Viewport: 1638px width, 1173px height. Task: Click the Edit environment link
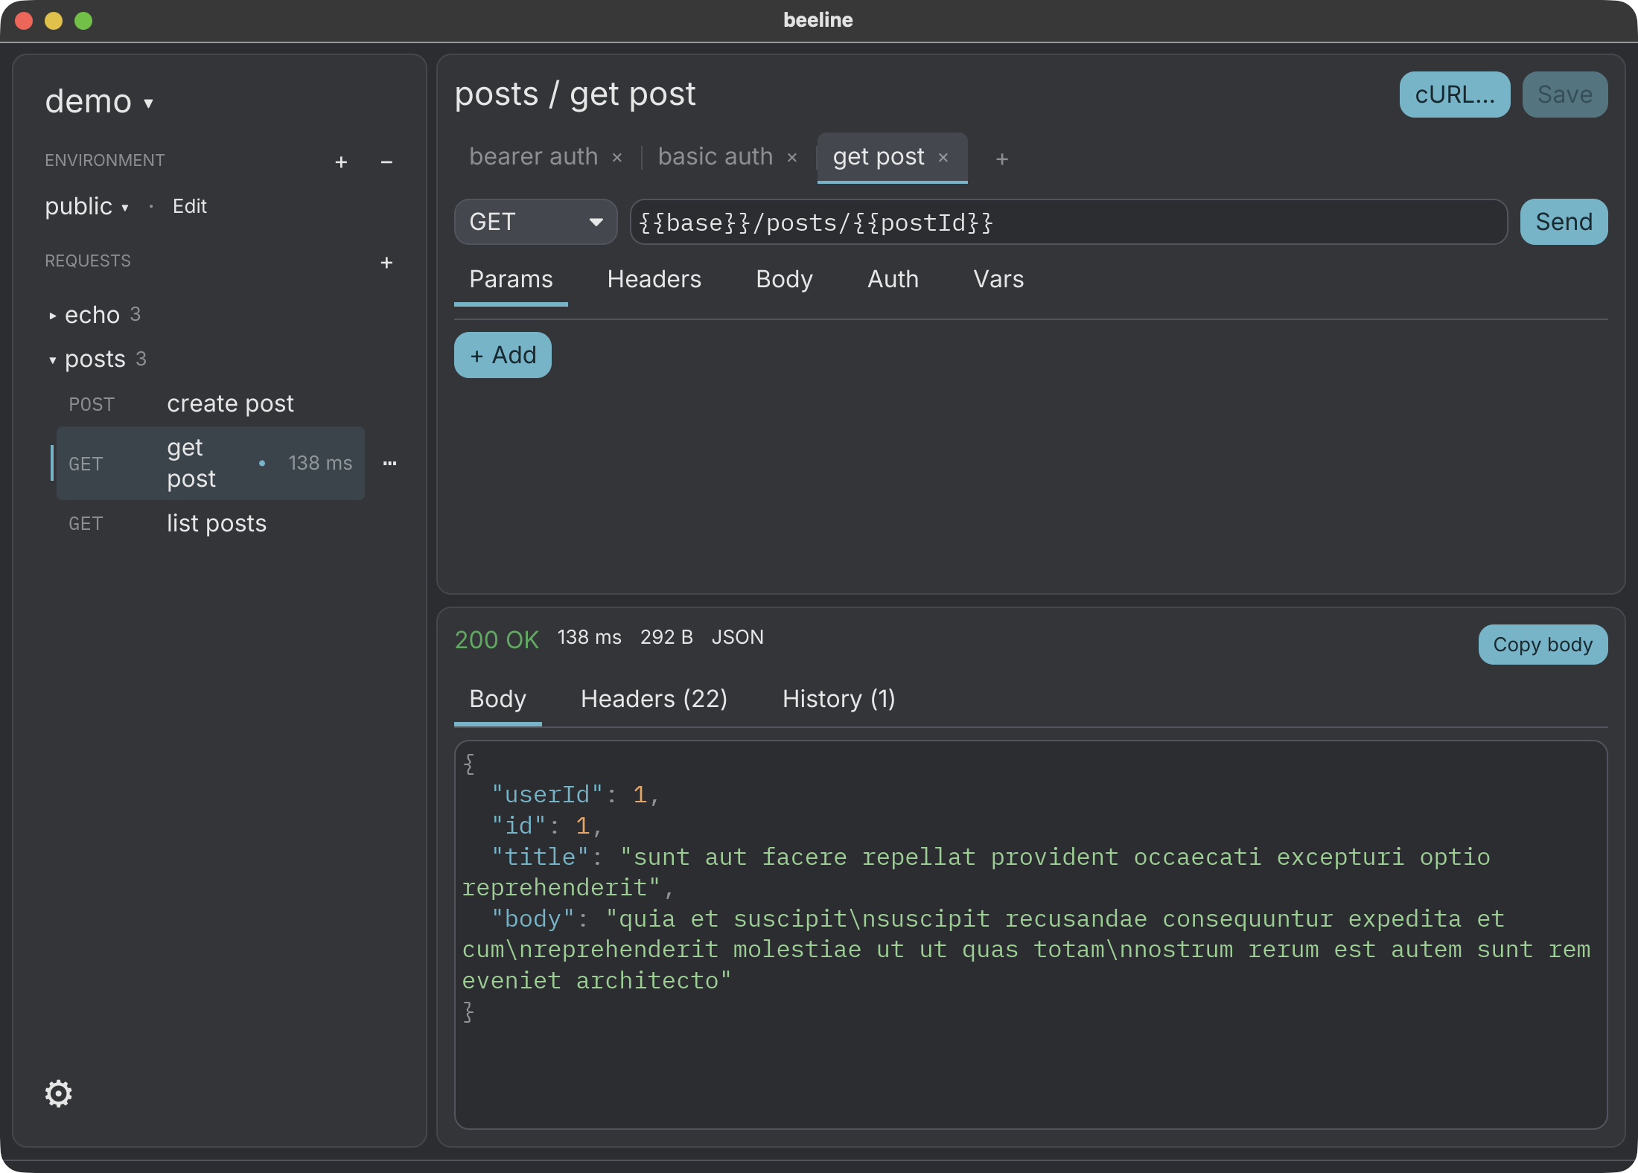[x=190, y=206]
